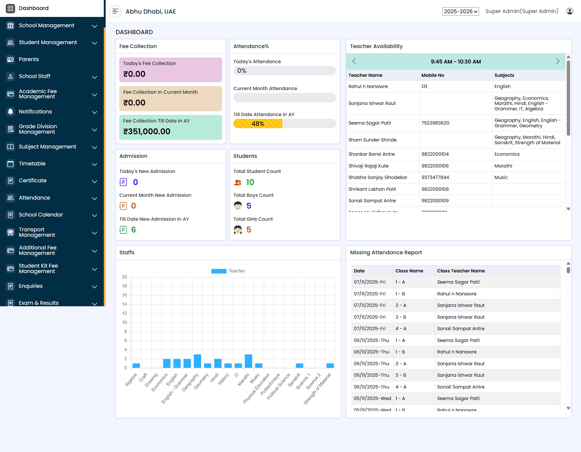Click the user profile icon top right
581x452 pixels.
[570, 11]
